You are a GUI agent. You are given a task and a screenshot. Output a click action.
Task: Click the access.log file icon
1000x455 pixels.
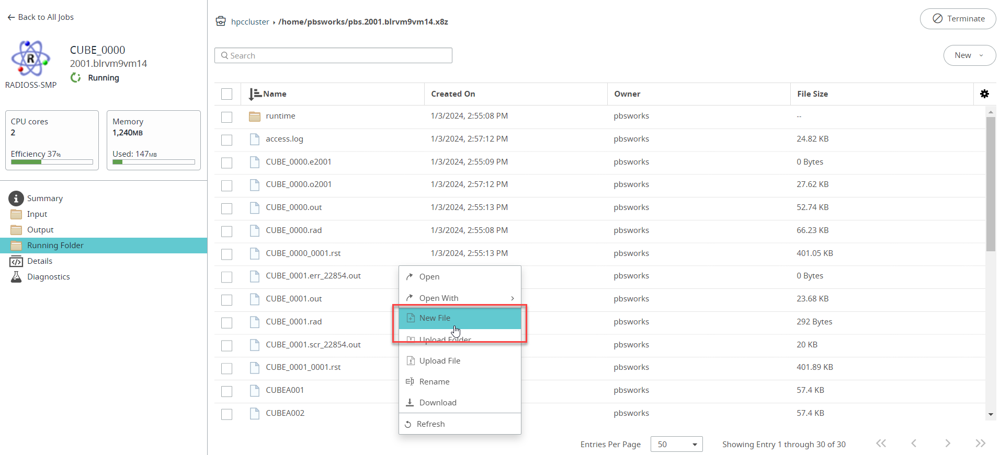point(255,139)
